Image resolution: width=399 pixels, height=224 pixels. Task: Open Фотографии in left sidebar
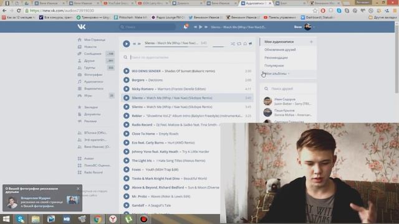tap(93, 75)
